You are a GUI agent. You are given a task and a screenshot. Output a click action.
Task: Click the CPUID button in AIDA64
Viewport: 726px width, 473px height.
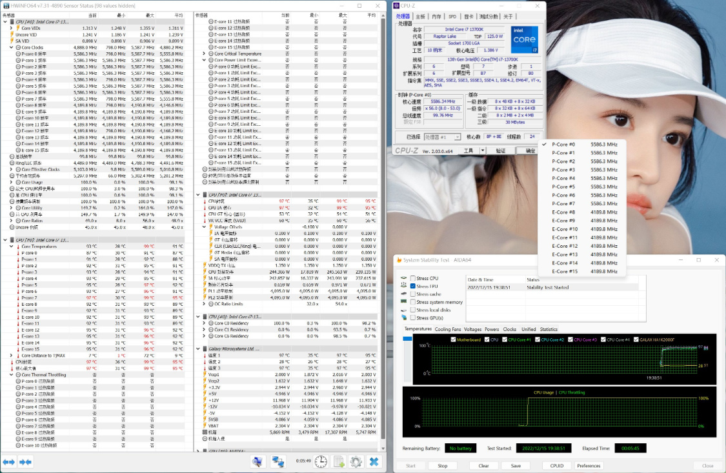pos(556,465)
